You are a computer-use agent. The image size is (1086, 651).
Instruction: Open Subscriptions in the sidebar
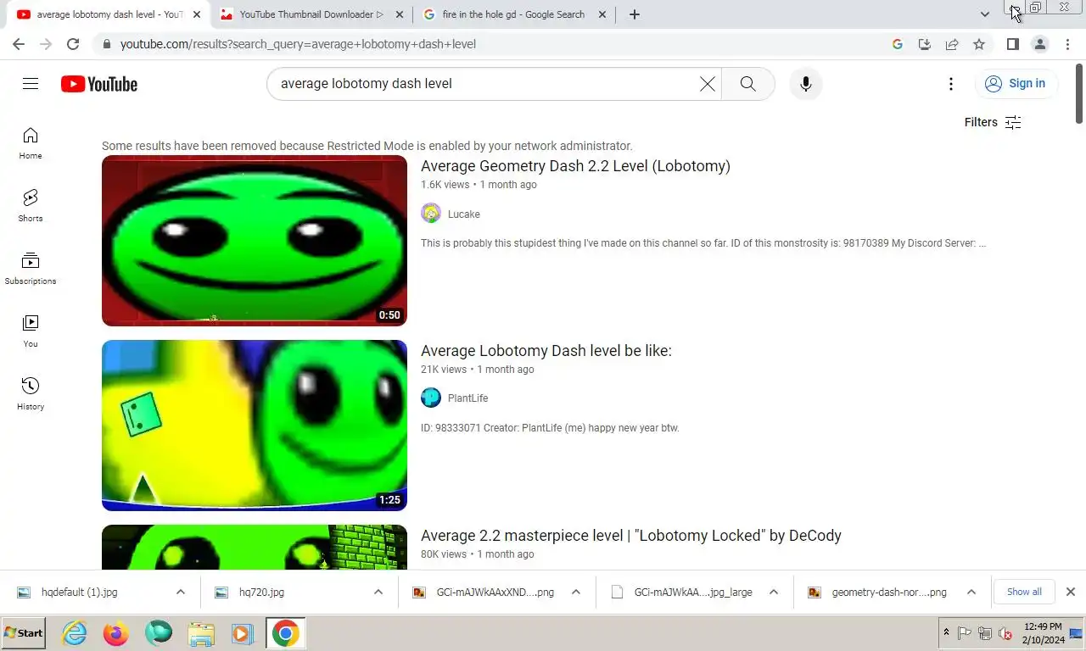click(x=31, y=269)
